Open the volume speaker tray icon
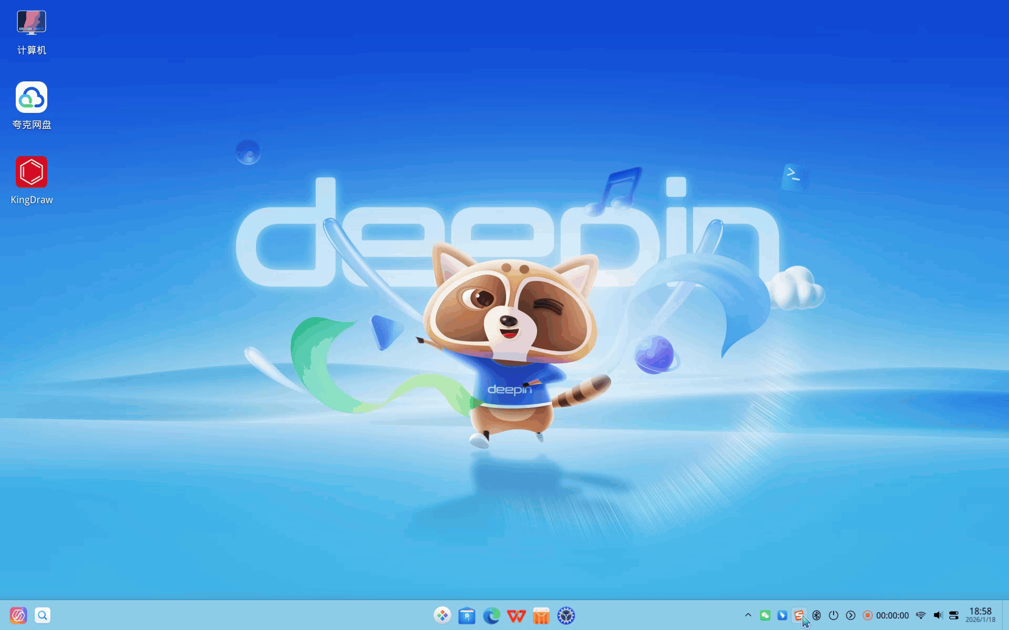The image size is (1009, 630). [938, 615]
